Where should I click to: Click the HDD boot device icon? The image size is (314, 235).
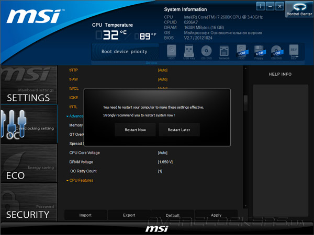click(x=172, y=52)
